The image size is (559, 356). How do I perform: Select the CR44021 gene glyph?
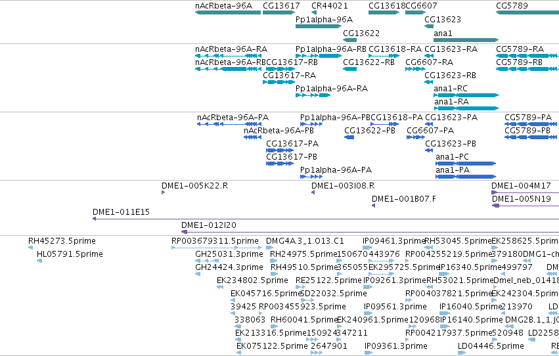(x=314, y=12)
